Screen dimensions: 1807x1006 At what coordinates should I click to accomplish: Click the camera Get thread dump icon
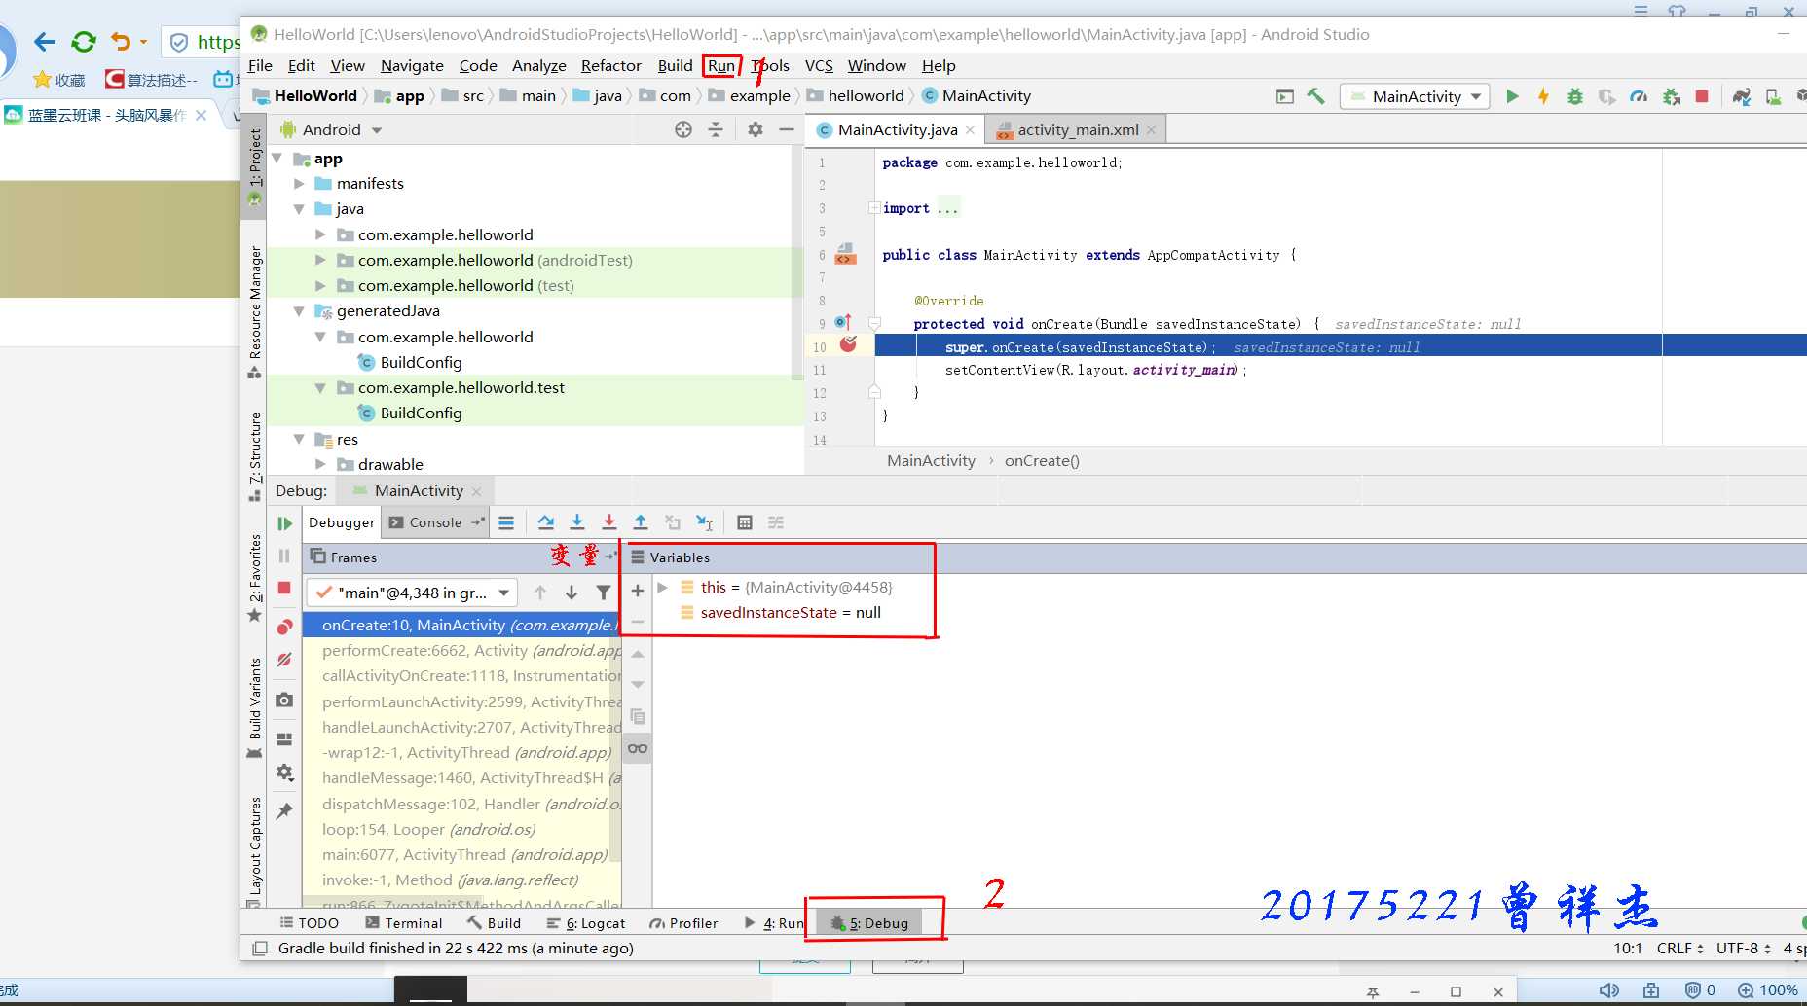284,701
